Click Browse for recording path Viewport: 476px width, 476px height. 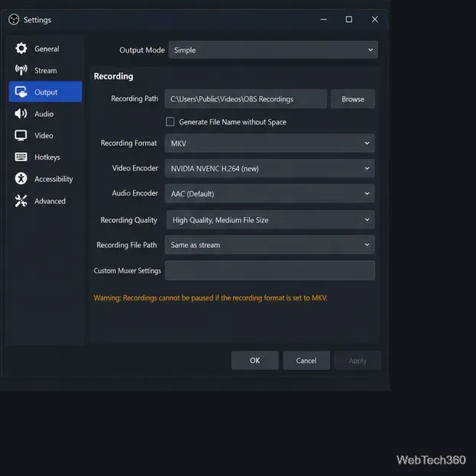(353, 99)
